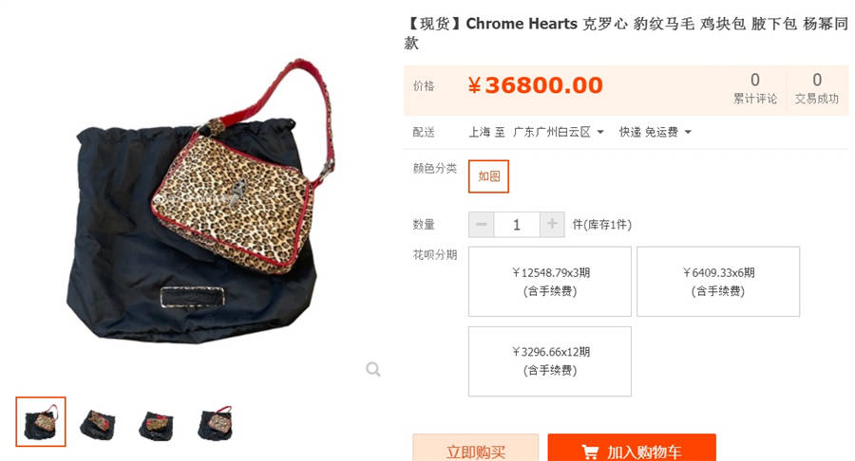Choose the ¥12548.79x3期 installment plan
Screen dimensions: 855x461
pos(550,282)
